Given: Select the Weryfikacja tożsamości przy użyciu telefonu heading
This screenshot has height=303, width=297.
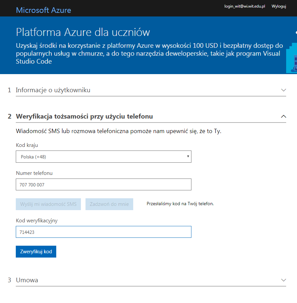Looking at the screenshot, I should [84, 116].
